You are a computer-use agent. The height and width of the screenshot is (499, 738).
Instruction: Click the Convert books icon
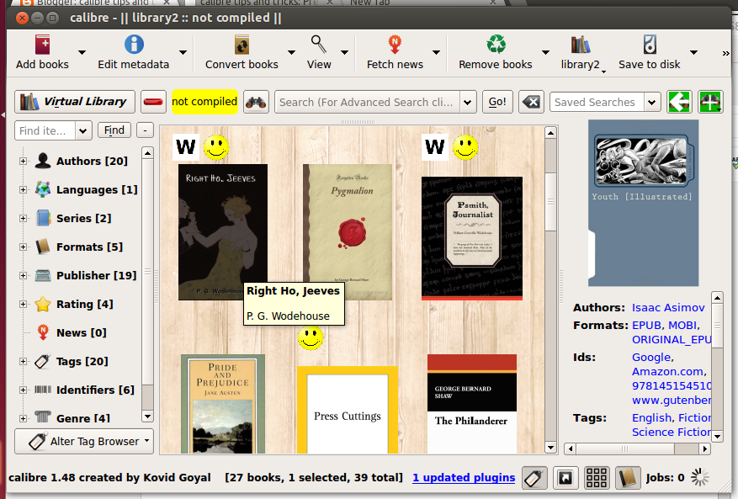click(x=242, y=45)
